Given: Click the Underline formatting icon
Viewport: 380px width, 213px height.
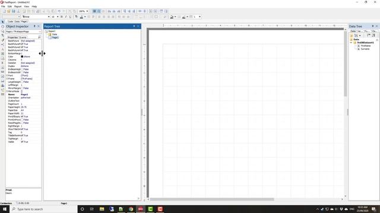Looking at the screenshot, I should (x=70, y=17).
